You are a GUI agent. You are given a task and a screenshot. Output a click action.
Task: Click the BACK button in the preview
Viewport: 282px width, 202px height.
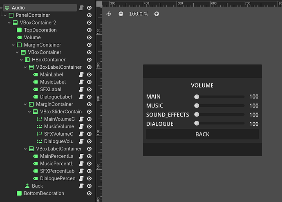pos(202,134)
